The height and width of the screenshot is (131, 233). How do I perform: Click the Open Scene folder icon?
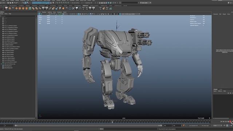coord(11,3)
